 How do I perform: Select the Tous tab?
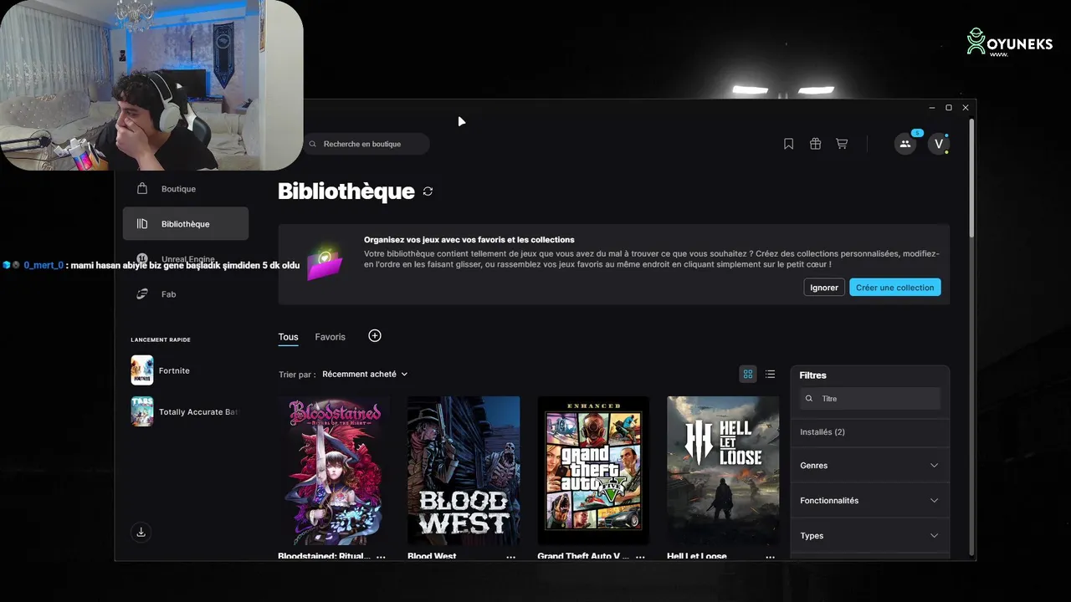pos(288,337)
